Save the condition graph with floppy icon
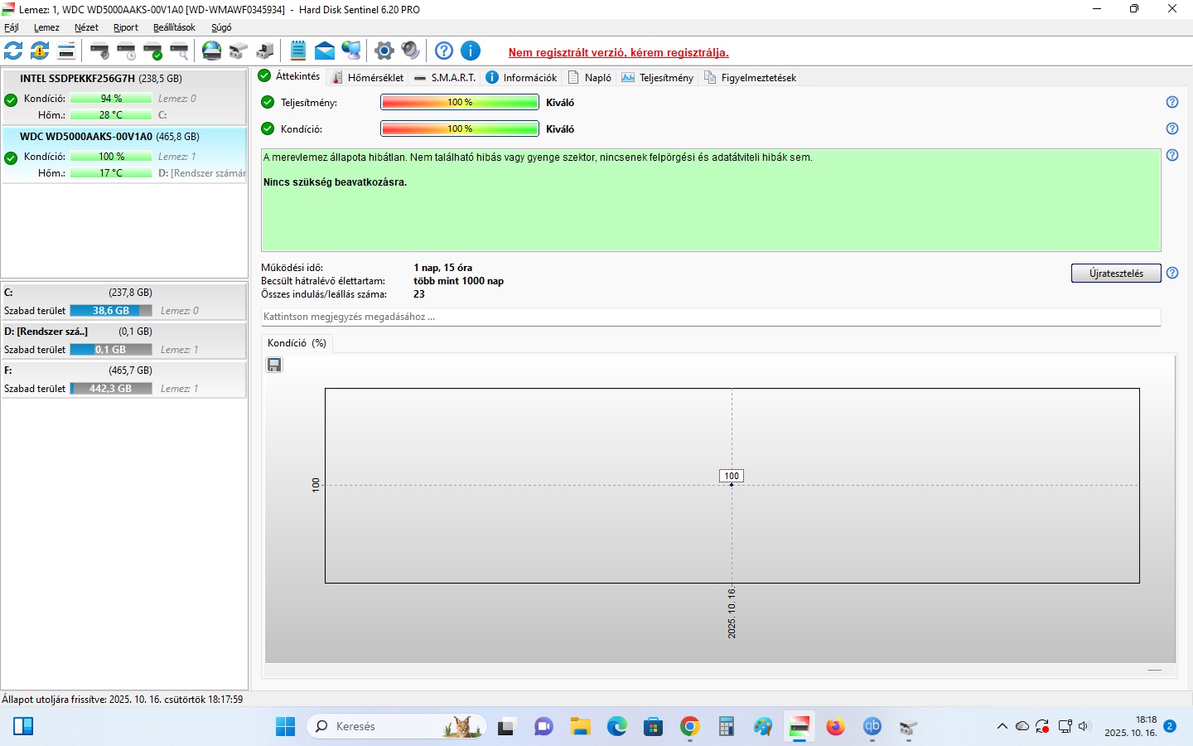Screen dimensions: 1193x746 click(x=274, y=365)
